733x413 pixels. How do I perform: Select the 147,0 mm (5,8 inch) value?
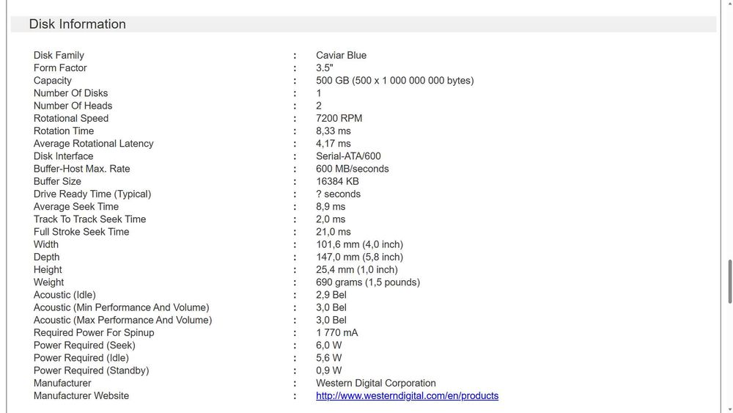359,257
